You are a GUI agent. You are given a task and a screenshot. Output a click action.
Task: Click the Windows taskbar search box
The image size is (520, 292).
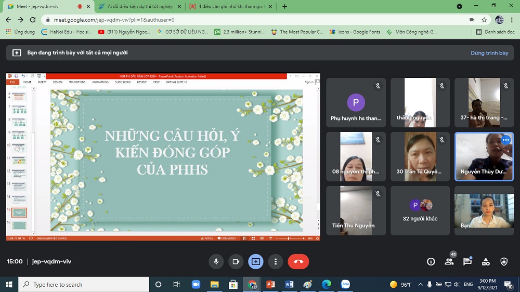point(83,285)
